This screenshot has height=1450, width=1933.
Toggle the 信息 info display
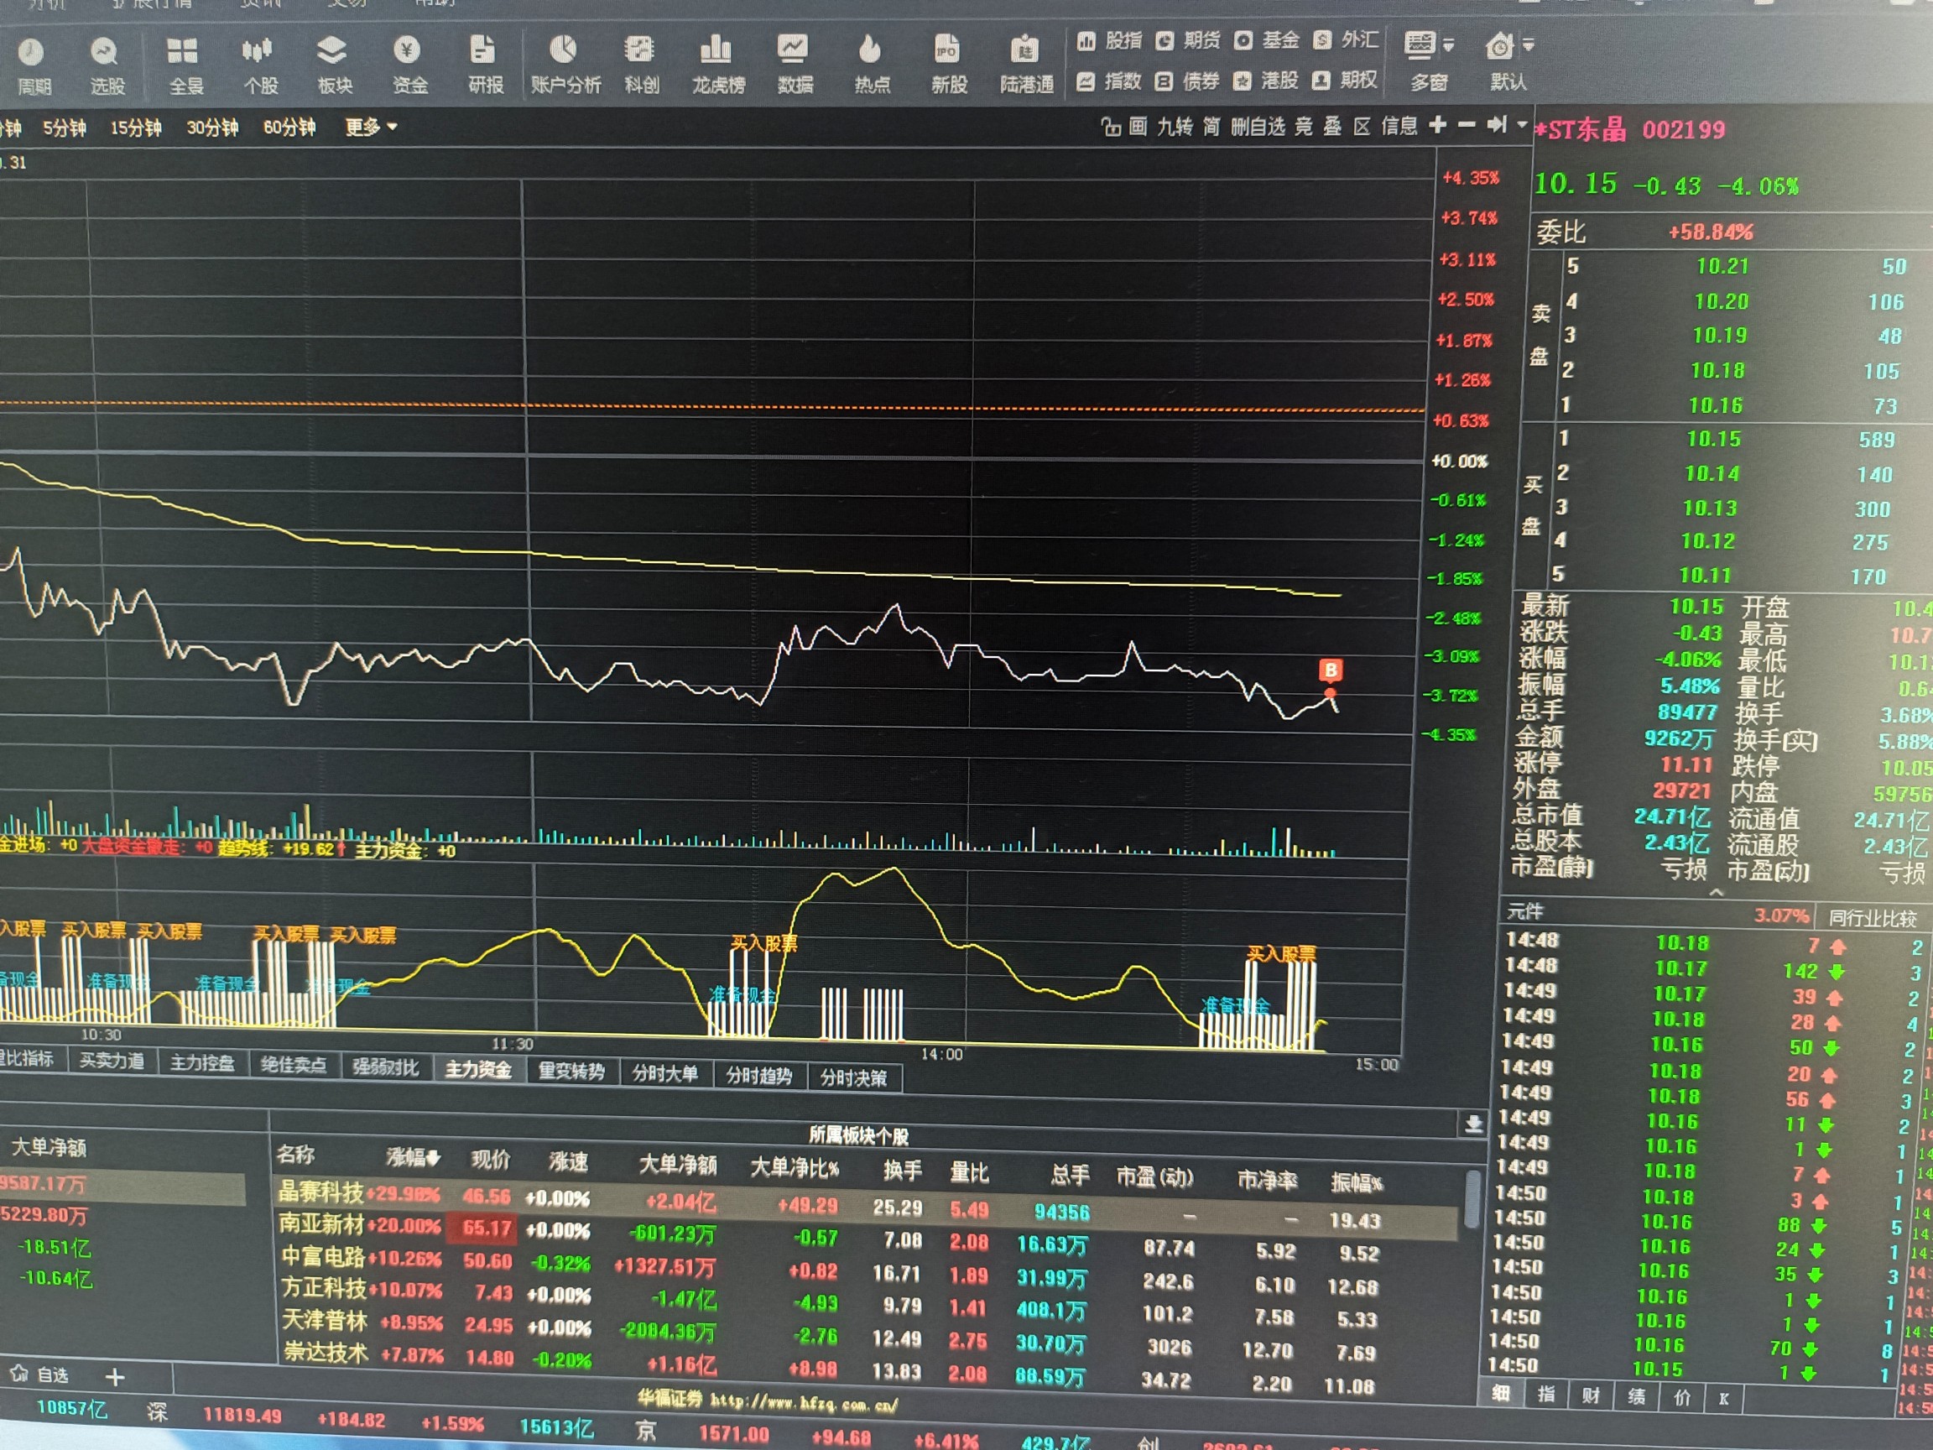pos(1399,126)
